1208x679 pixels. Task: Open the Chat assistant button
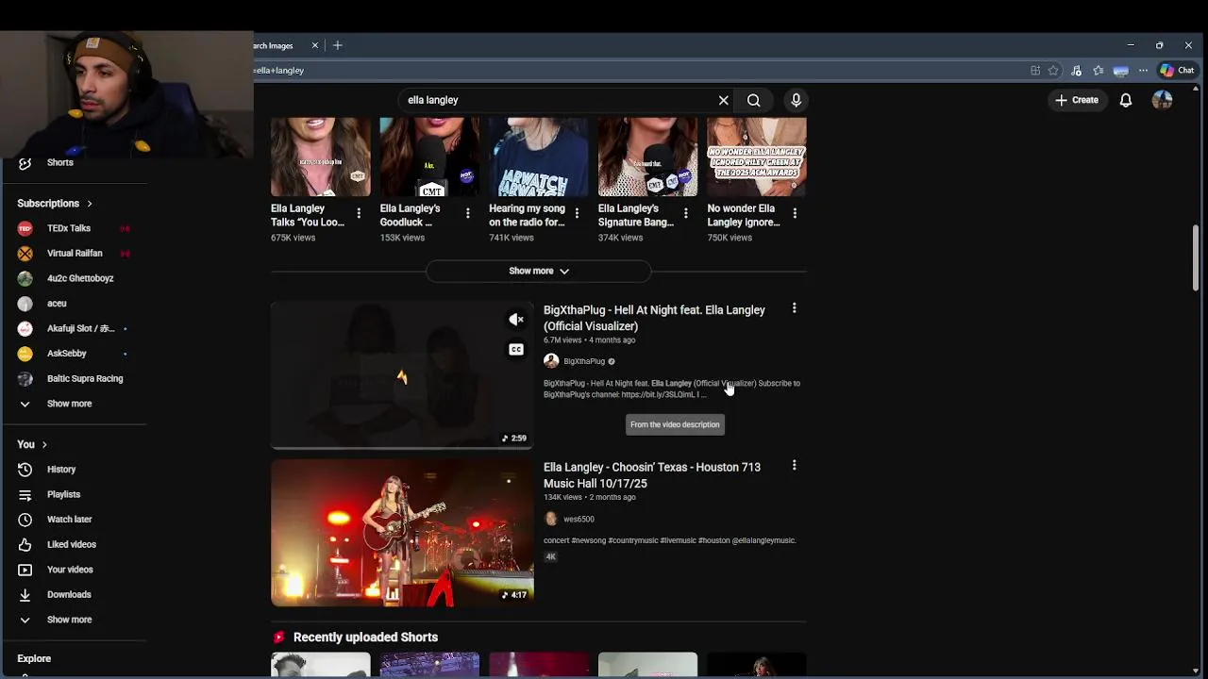(x=1178, y=70)
